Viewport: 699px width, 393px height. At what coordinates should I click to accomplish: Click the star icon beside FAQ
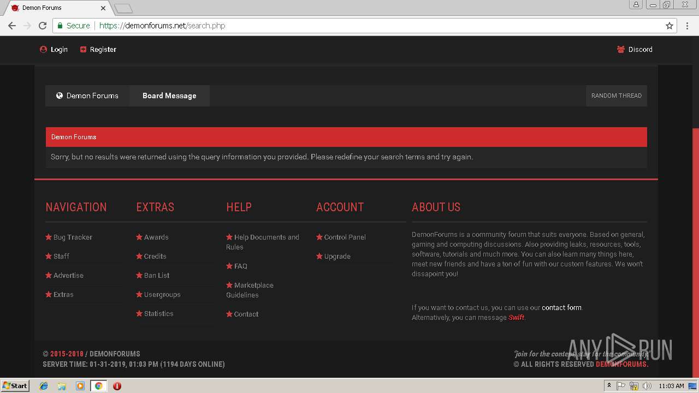(229, 266)
